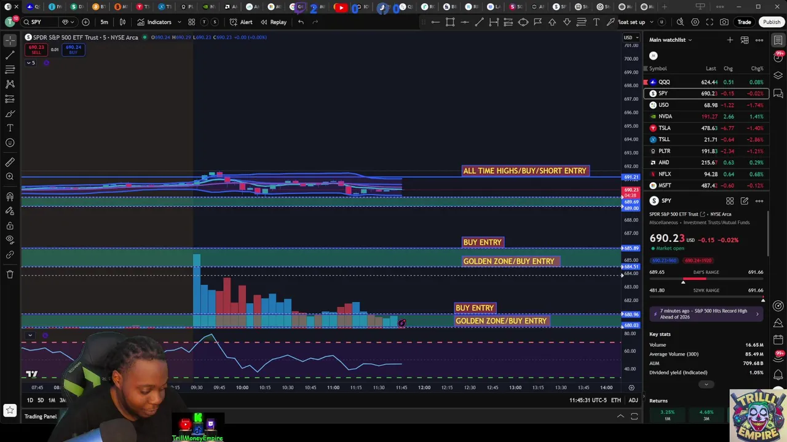Maximize the bottom panel

pos(635,416)
